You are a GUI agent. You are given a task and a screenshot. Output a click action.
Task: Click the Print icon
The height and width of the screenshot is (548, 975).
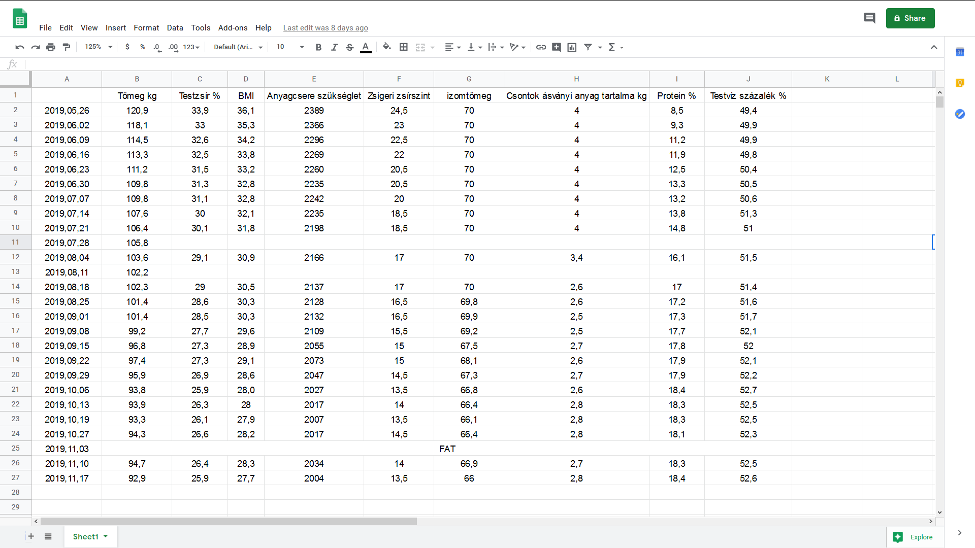tap(51, 47)
